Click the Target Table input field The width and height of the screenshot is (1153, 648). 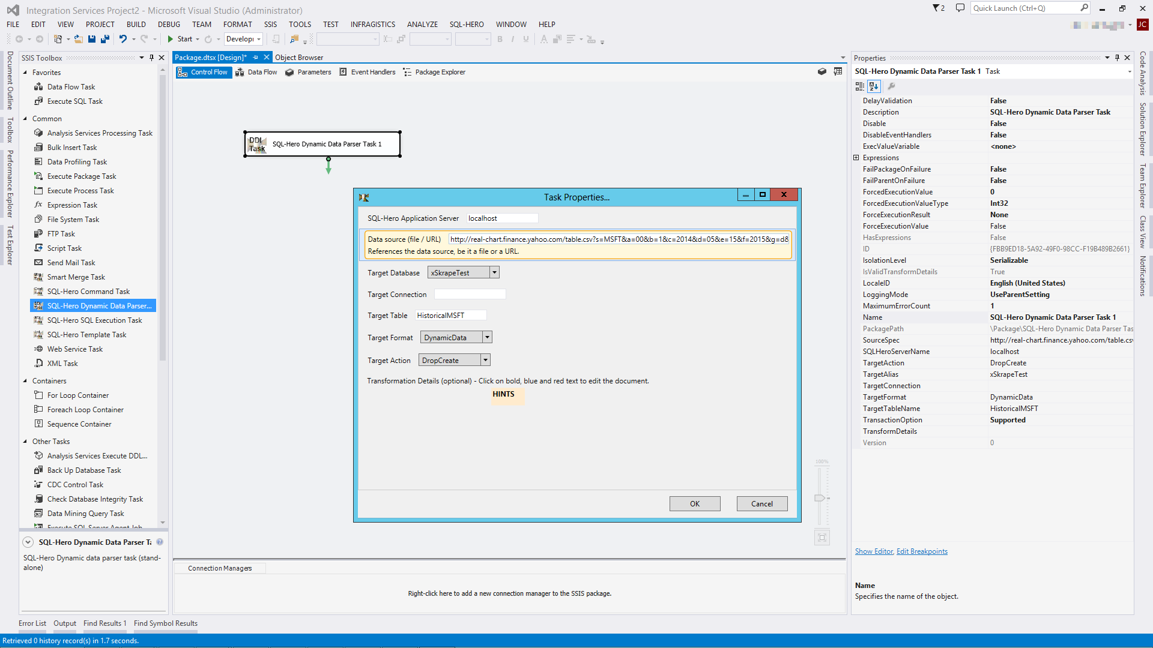(x=450, y=316)
